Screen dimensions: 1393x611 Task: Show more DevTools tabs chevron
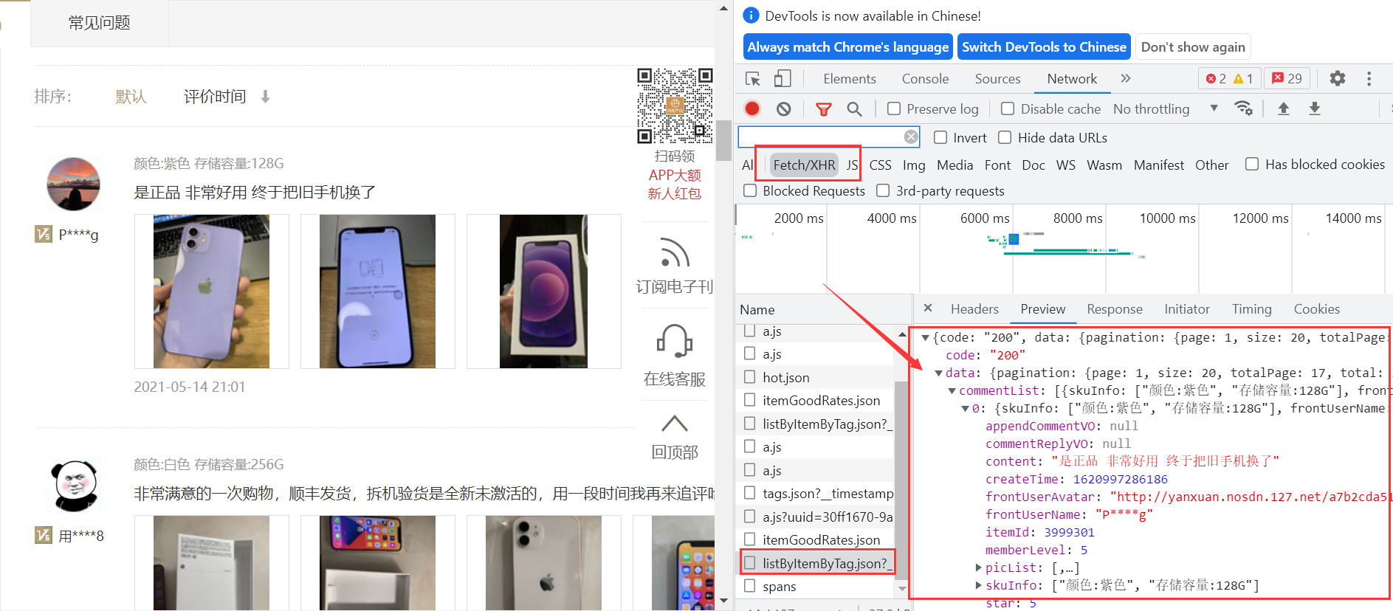click(1126, 78)
